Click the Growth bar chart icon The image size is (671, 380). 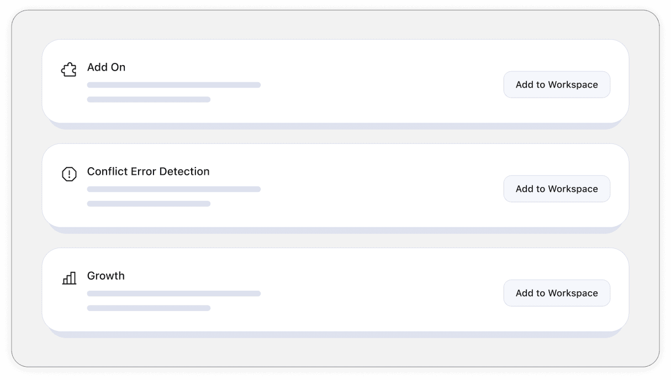[x=69, y=278]
